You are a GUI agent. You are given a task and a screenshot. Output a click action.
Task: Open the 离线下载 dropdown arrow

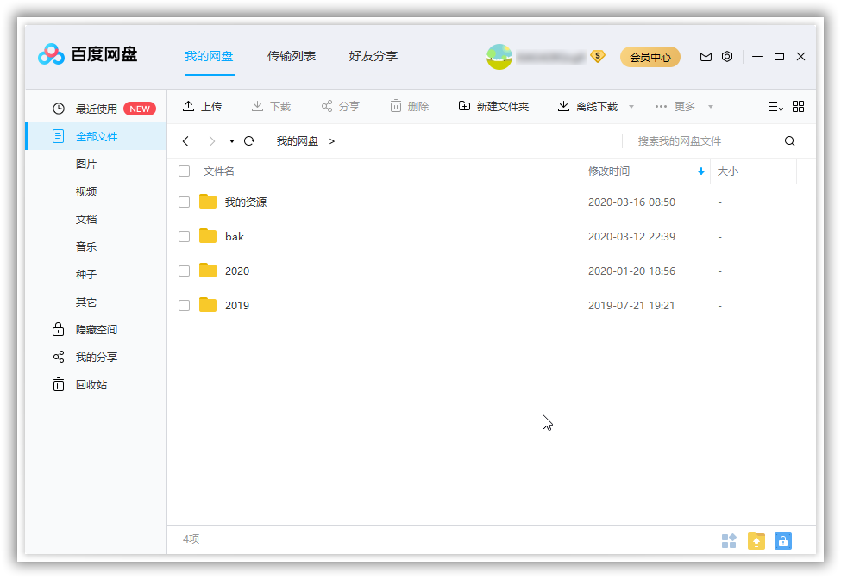[x=631, y=105]
